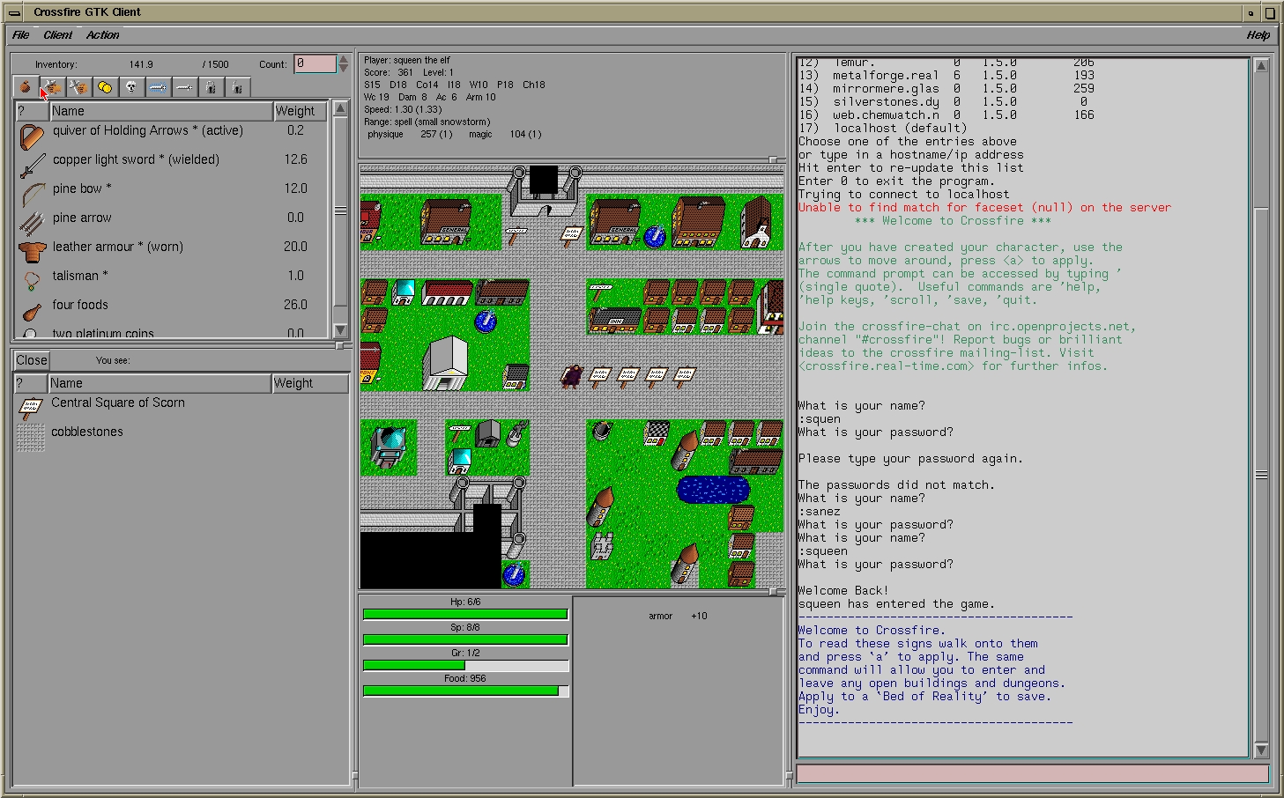This screenshot has width=1284, height=798.
Task: Click the blue pond on the map
Action: tap(713, 490)
